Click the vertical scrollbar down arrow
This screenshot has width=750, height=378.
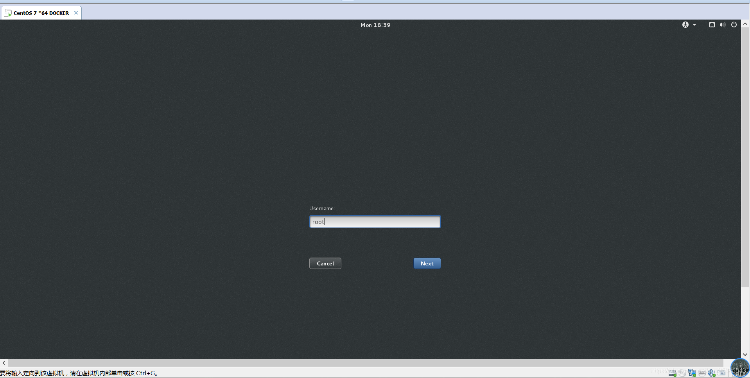(x=745, y=355)
